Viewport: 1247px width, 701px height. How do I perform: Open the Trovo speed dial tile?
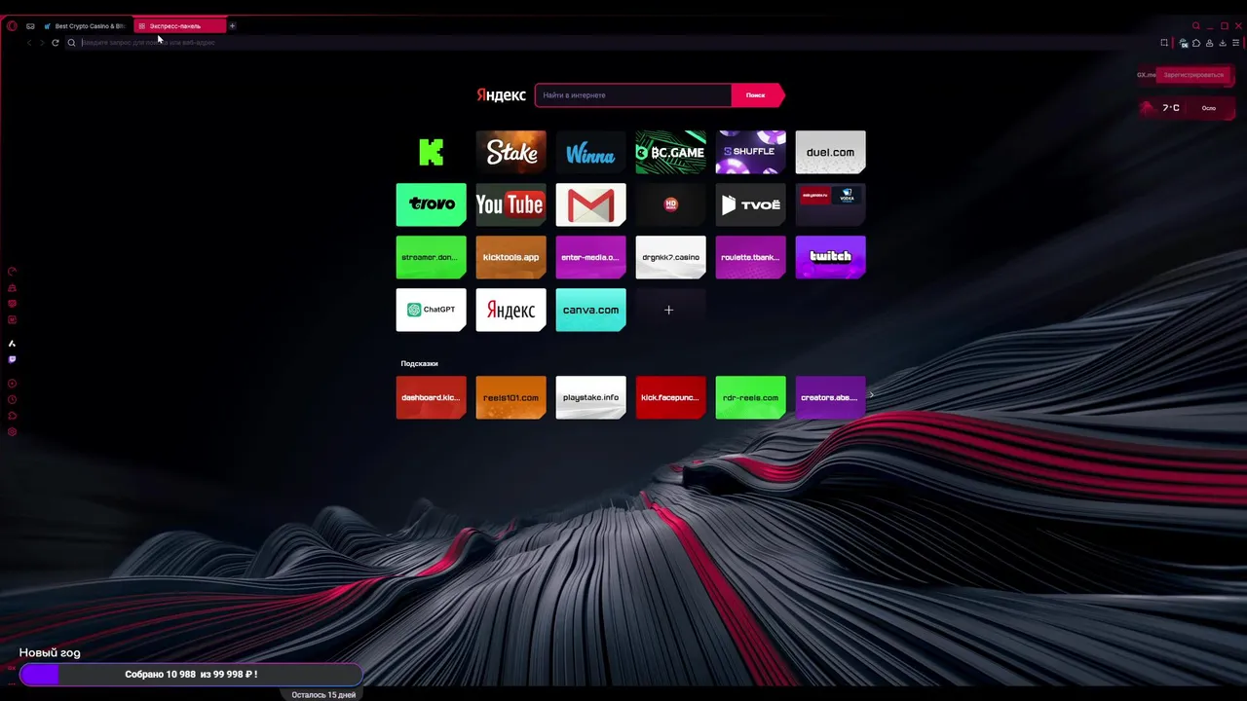pos(432,204)
